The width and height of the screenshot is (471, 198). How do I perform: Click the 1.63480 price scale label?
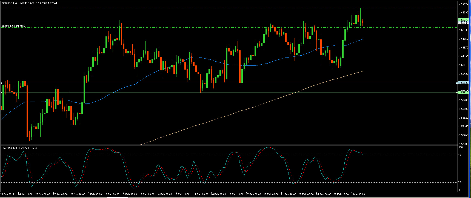463,4
